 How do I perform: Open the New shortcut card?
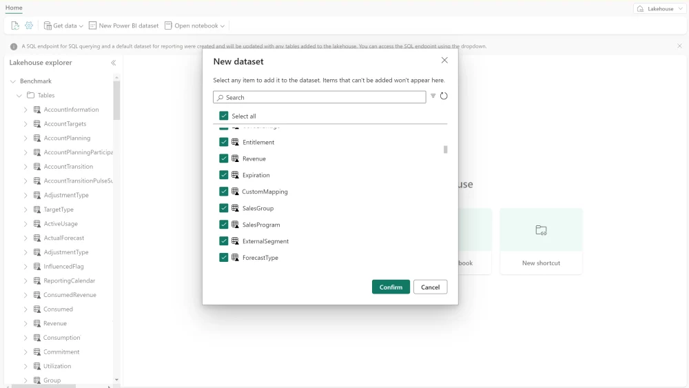tap(541, 241)
